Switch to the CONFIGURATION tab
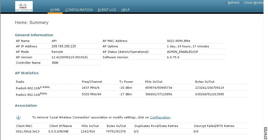Image resolution: width=268 pixels, height=140 pixels. (79, 10)
